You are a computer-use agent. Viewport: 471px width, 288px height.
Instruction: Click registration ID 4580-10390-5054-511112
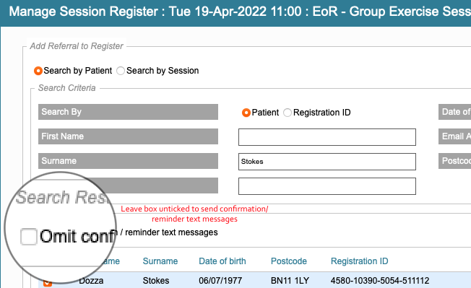coord(380,281)
